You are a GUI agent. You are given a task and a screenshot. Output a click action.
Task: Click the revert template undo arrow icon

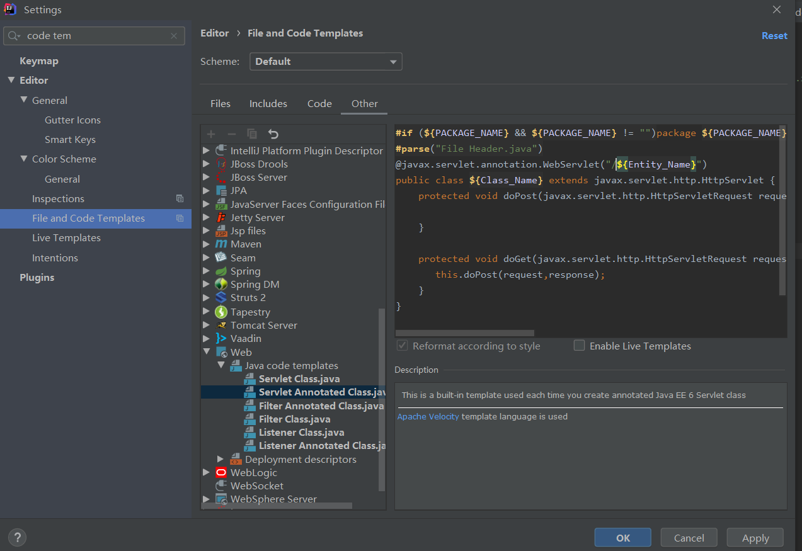pos(273,133)
